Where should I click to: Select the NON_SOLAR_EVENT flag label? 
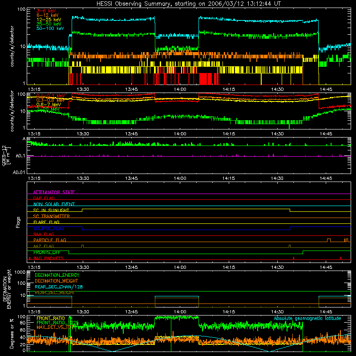[54, 204]
